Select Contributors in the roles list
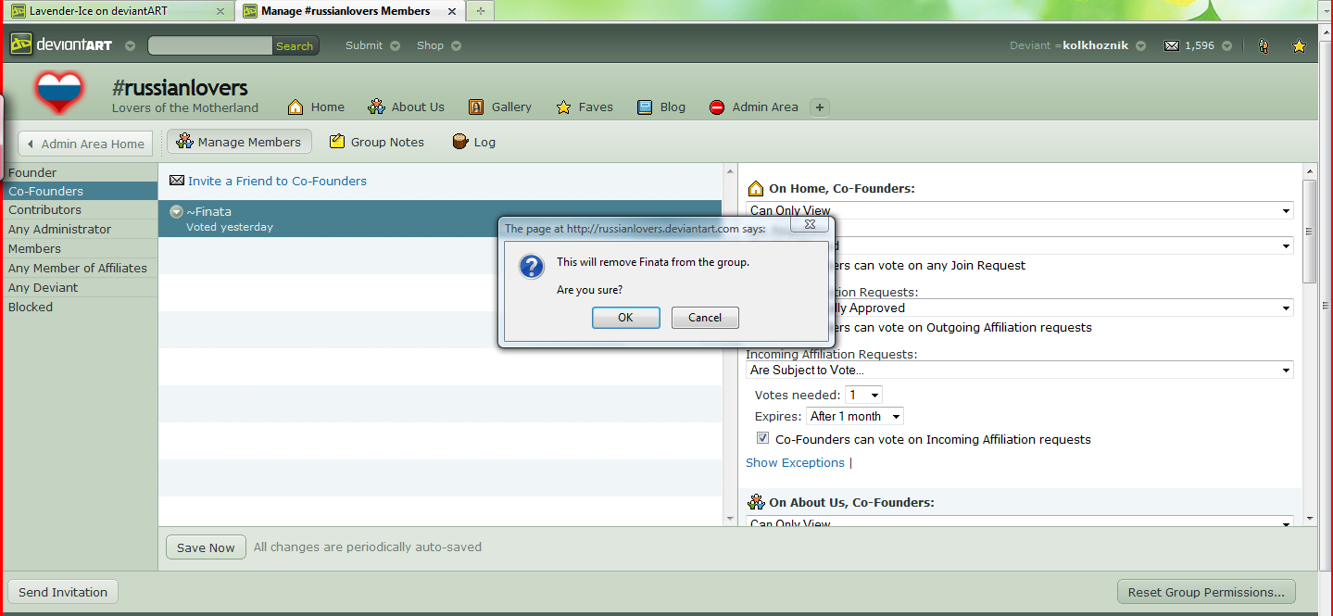 (44, 210)
